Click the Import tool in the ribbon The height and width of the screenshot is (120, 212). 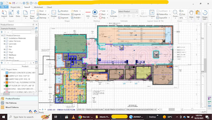click(x=4, y=14)
